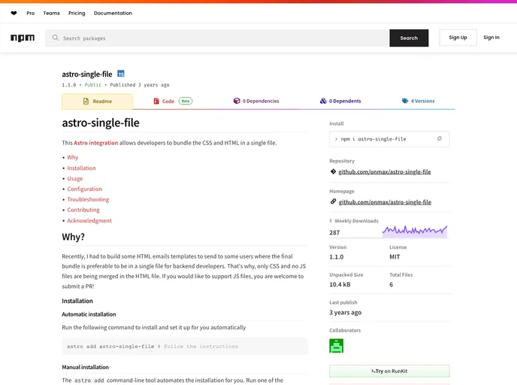Open the Documentation link
Viewport: 517px width, 385px height.
(x=113, y=14)
